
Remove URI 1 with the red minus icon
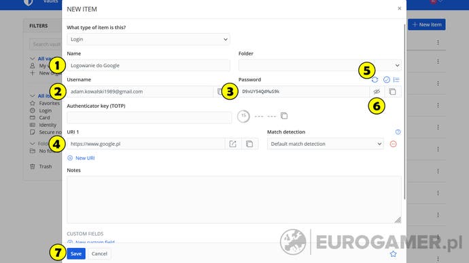point(394,144)
